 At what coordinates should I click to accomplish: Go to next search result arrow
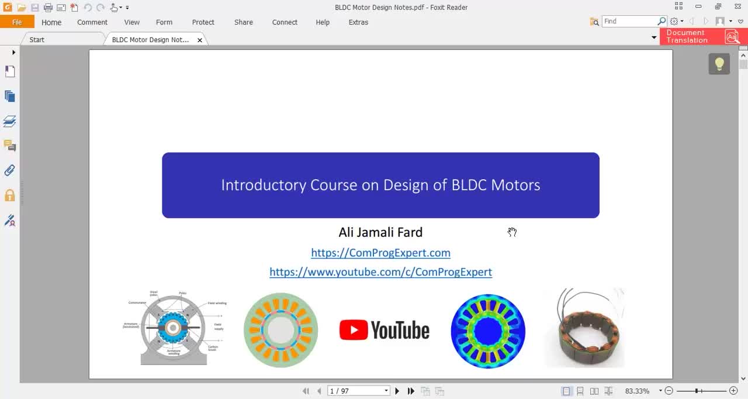pos(706,22)
